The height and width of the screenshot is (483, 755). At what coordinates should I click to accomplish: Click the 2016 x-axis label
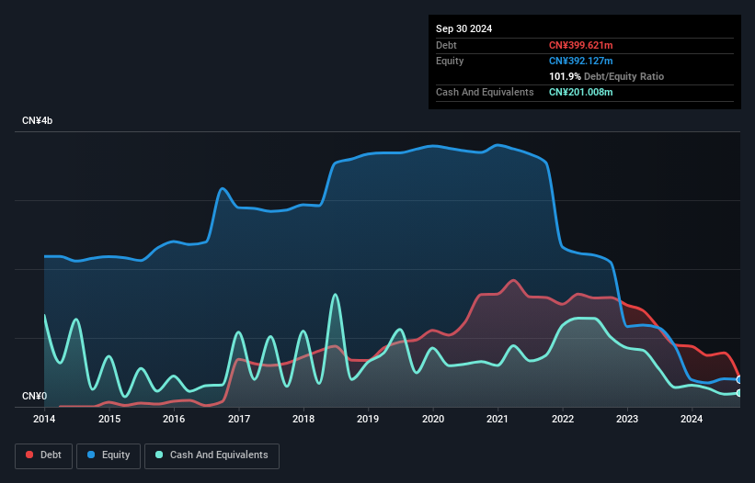pos(174,419)
